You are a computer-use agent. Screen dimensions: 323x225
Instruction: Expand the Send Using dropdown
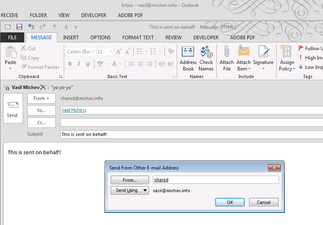(130, 191)
